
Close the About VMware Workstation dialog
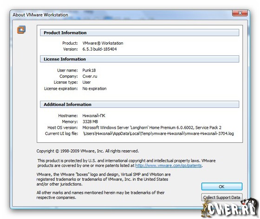coord(240,13)
